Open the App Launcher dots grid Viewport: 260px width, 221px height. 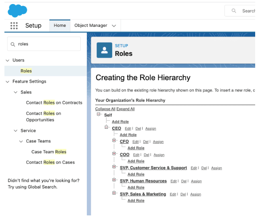coord(14,26)
